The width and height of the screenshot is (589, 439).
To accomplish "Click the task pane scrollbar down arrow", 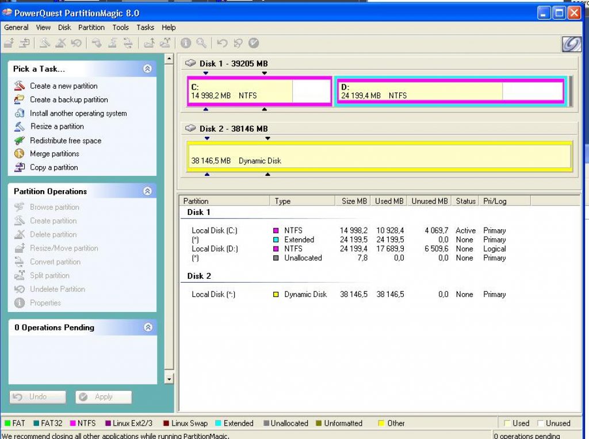I will pyautogui.click(x=169, y=379).
